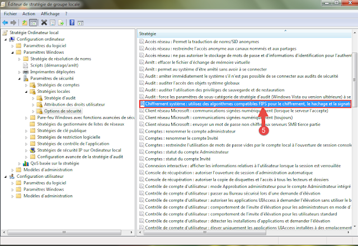Click the Configuration ordinateur computer icon
Screen dimensions: 358x246
point(12,39)
